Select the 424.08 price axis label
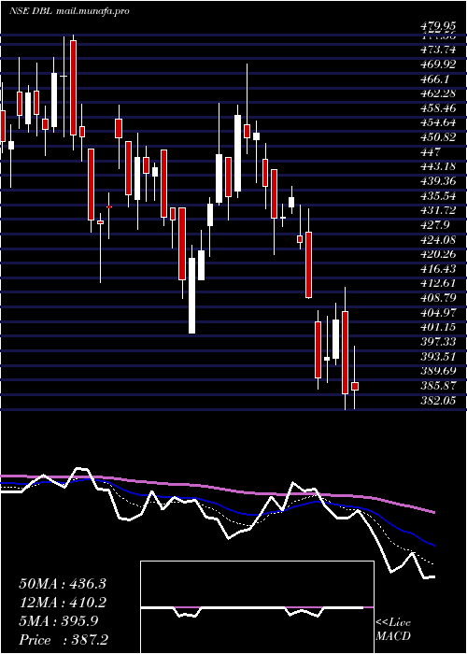This screenshot has width=467, height=654. [x=438, y=239]
